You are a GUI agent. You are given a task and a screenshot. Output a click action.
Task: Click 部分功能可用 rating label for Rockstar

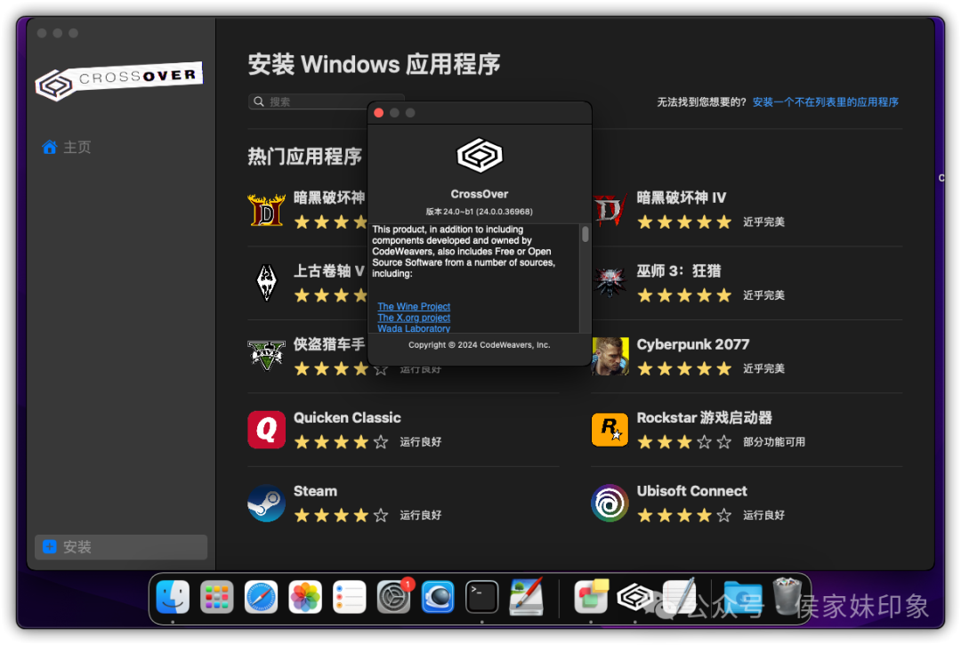[x=773, y=441]
